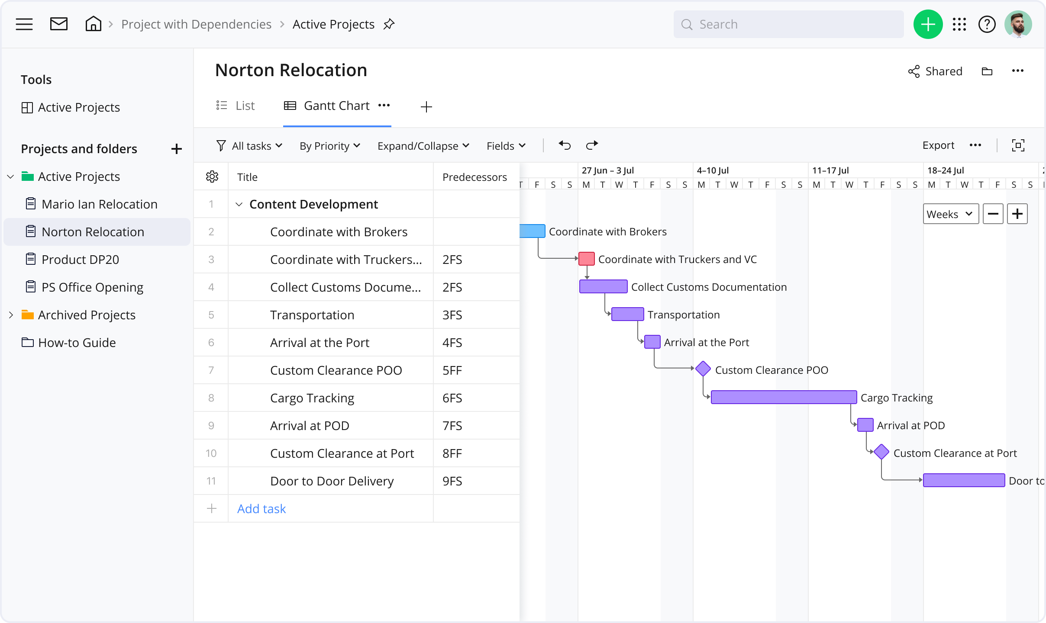Click the zoom in plus button
This screenshot has width=1046, height=623.
point(1018,214)
